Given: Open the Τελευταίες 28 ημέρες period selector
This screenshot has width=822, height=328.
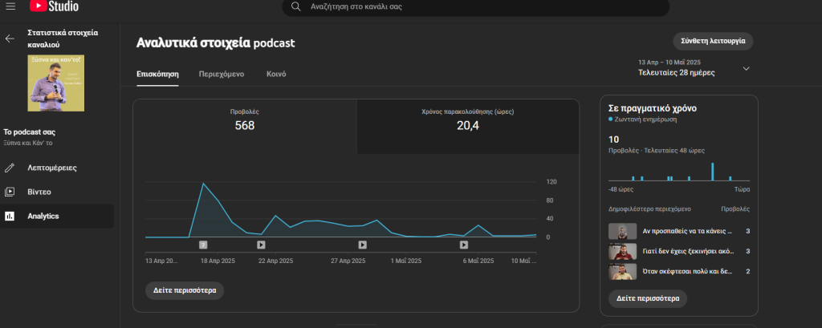Looking at the screenshot, I should click(x=676, y=72).
